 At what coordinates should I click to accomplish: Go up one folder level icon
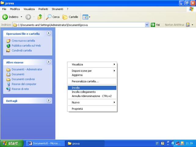click(x=40, y=17)
